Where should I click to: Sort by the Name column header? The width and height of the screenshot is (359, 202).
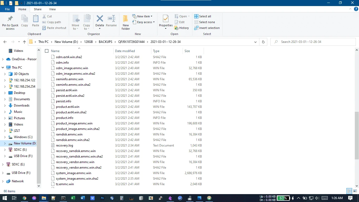[55, 51]
